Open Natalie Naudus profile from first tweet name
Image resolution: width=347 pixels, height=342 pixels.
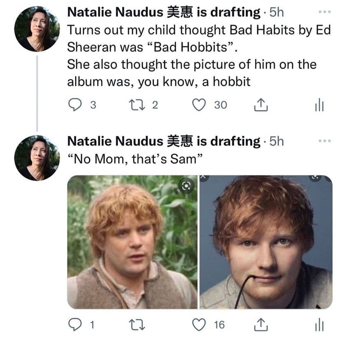pos(115,12)
